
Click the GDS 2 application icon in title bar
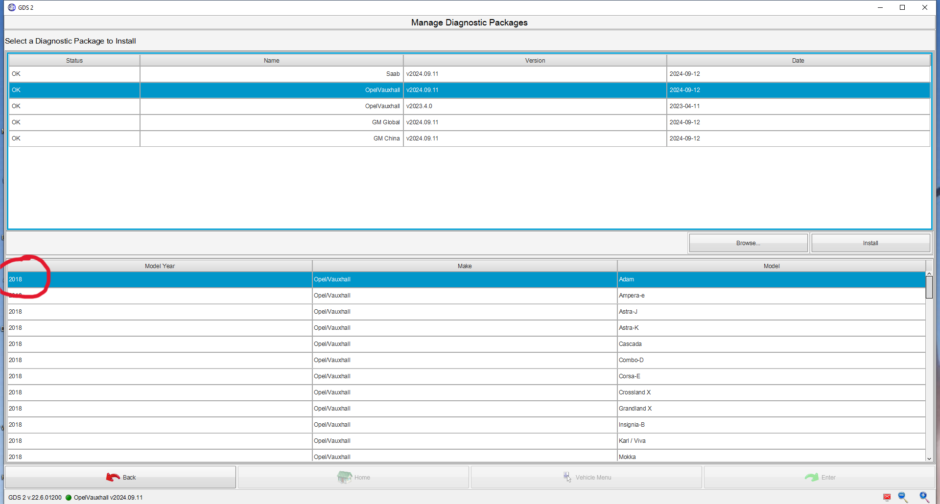pyautogui.click(x=12, y=7)
